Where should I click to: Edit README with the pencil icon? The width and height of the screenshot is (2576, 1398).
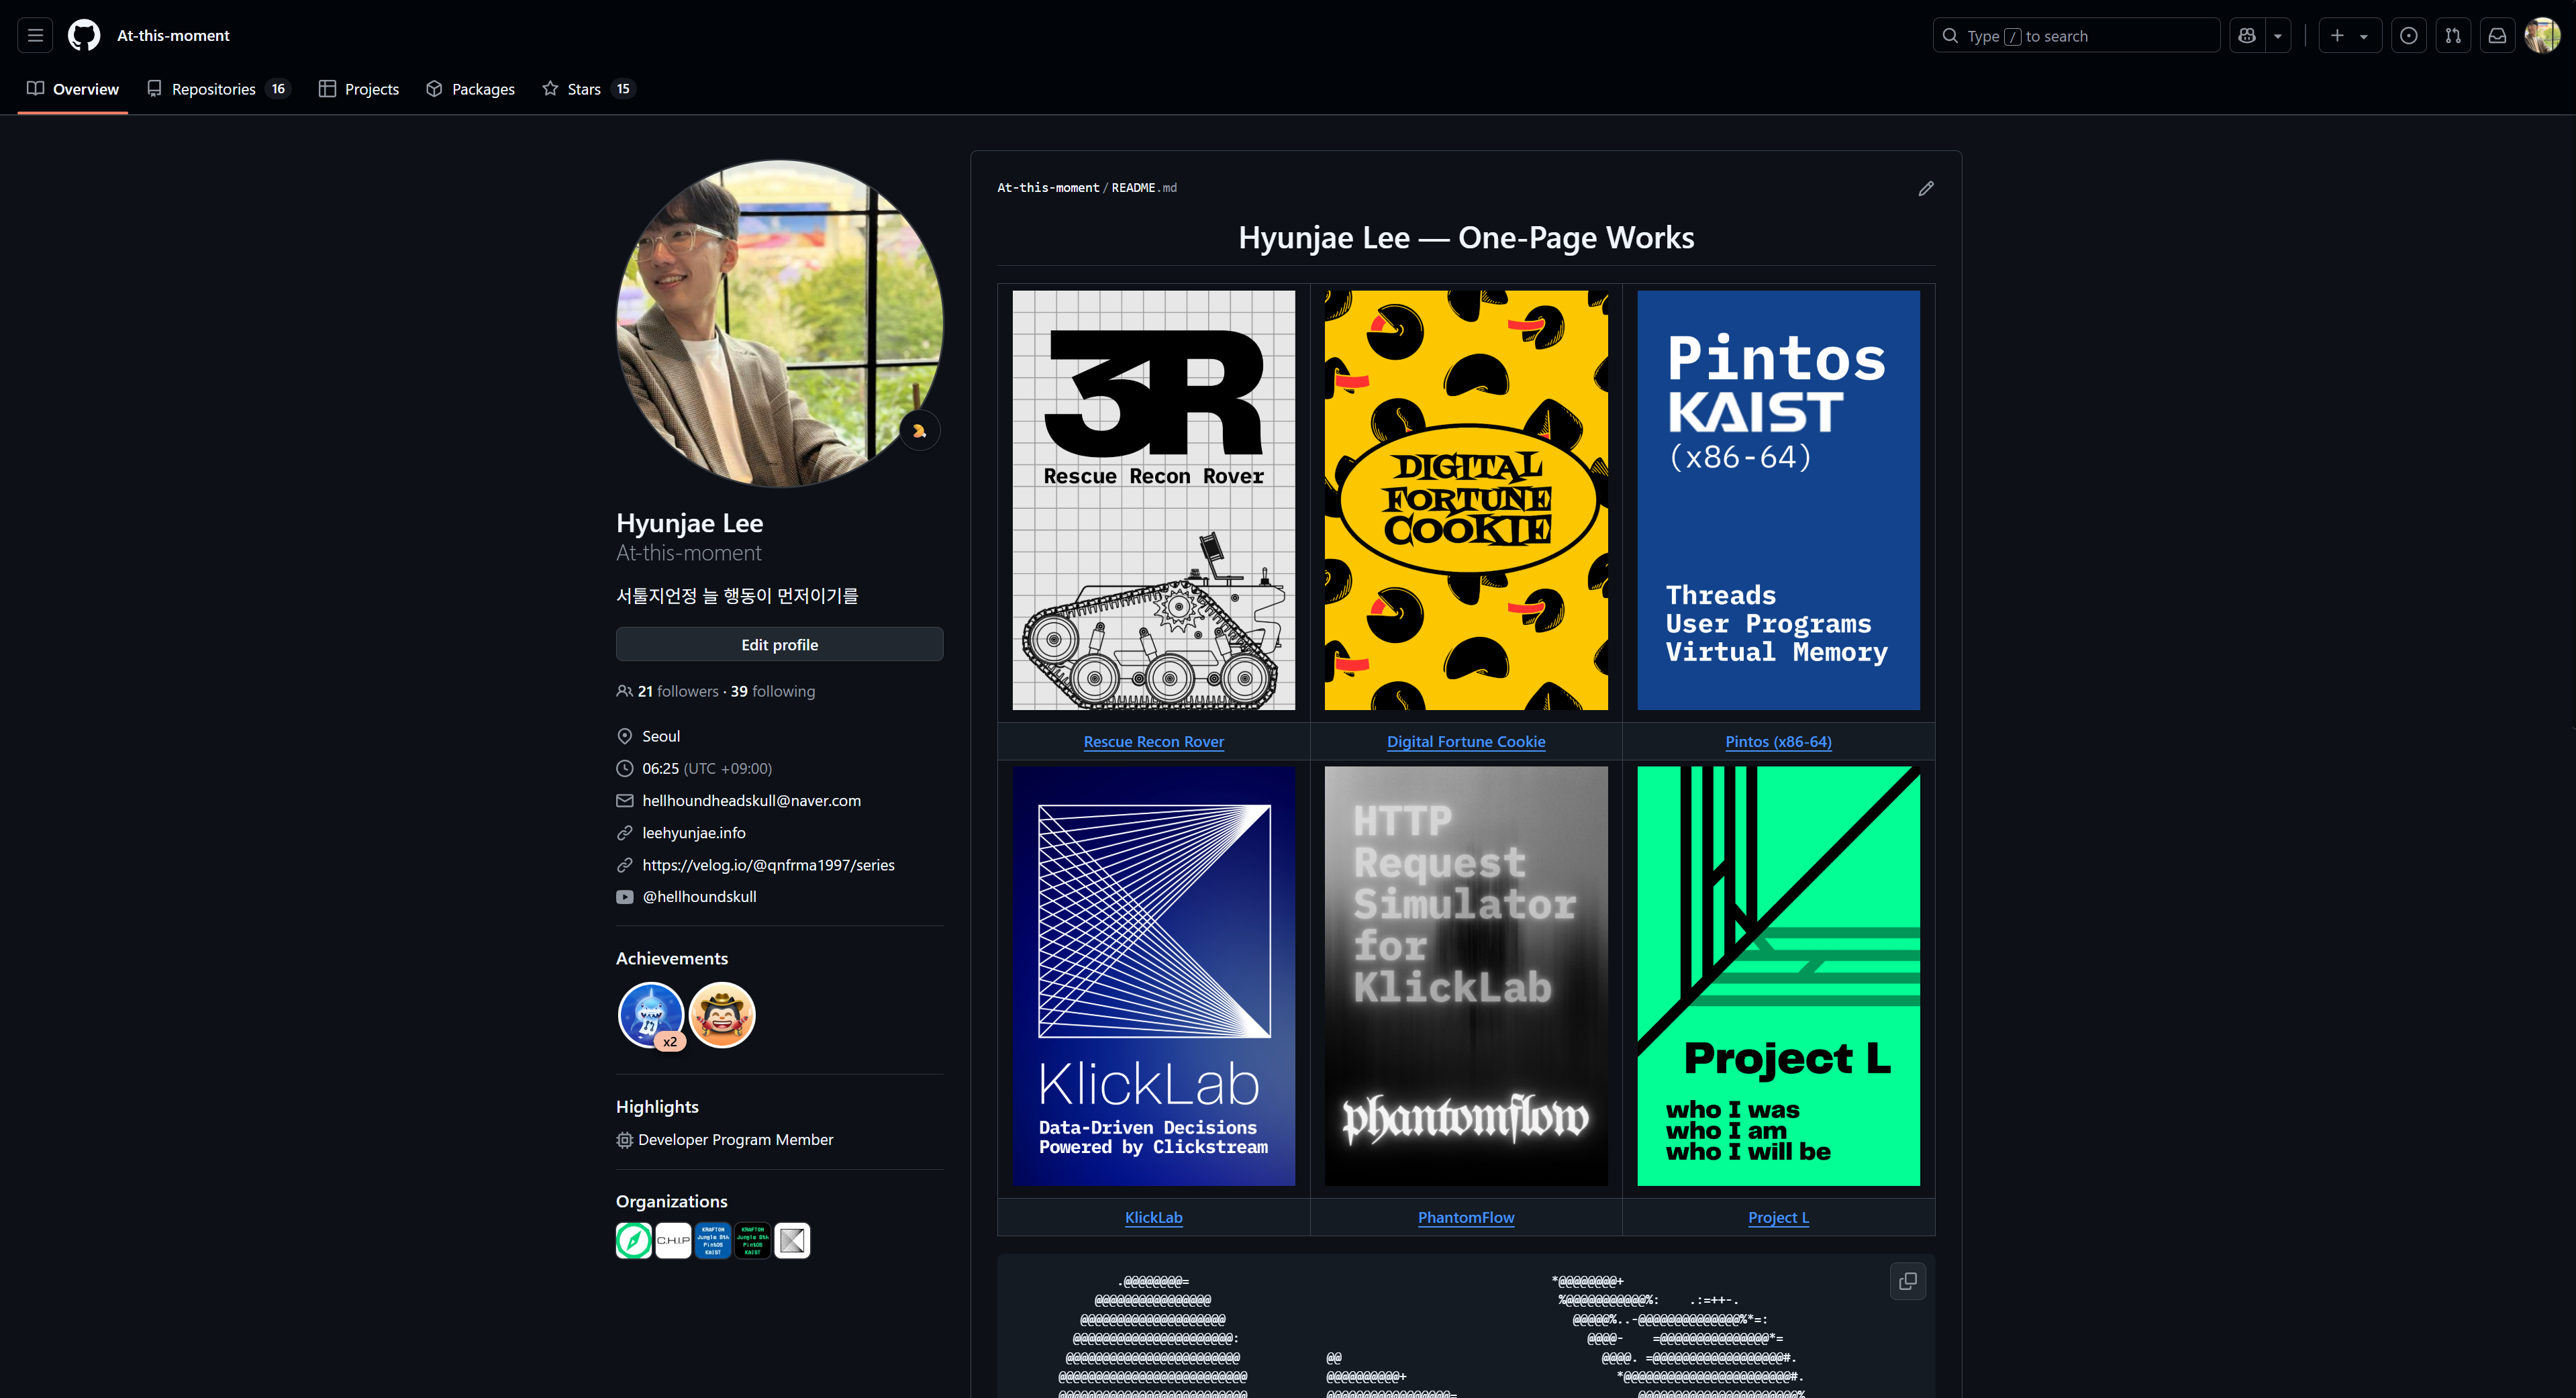pos(1926,189)
